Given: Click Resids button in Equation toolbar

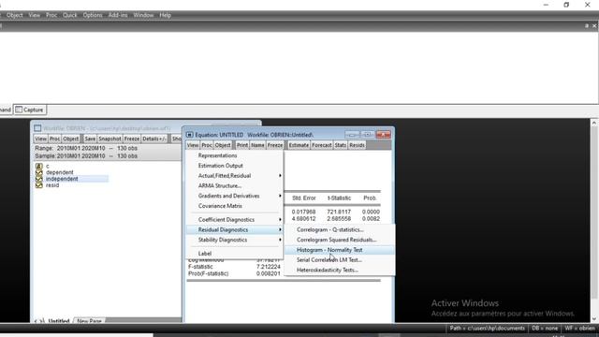Looking at the screenshot, I should 357,145.
